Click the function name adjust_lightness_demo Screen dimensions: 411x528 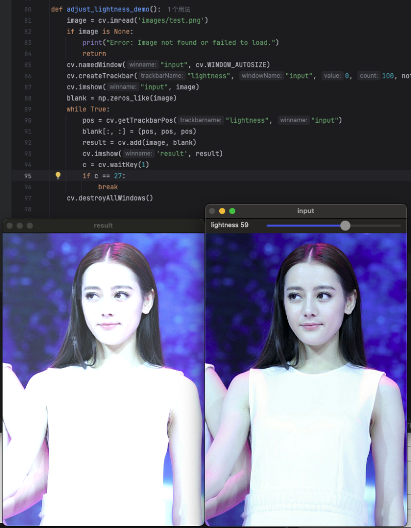108,9
